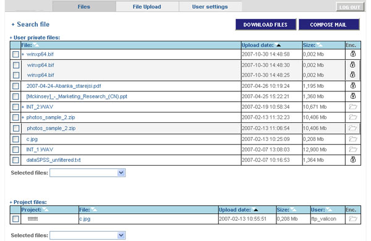
Task: Click the LOG OUT button
Action: pos(350,7)
